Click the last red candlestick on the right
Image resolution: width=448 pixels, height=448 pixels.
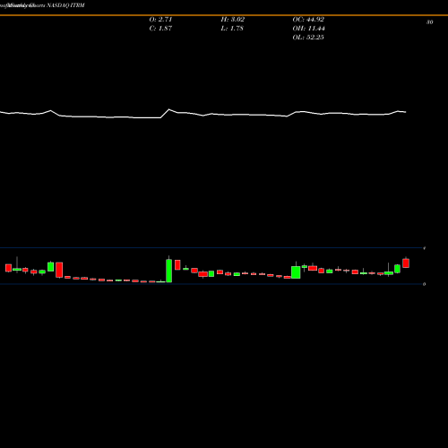pos(406,263)
